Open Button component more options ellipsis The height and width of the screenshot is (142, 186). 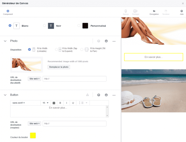pyautogui.click(x=114, y=95)
